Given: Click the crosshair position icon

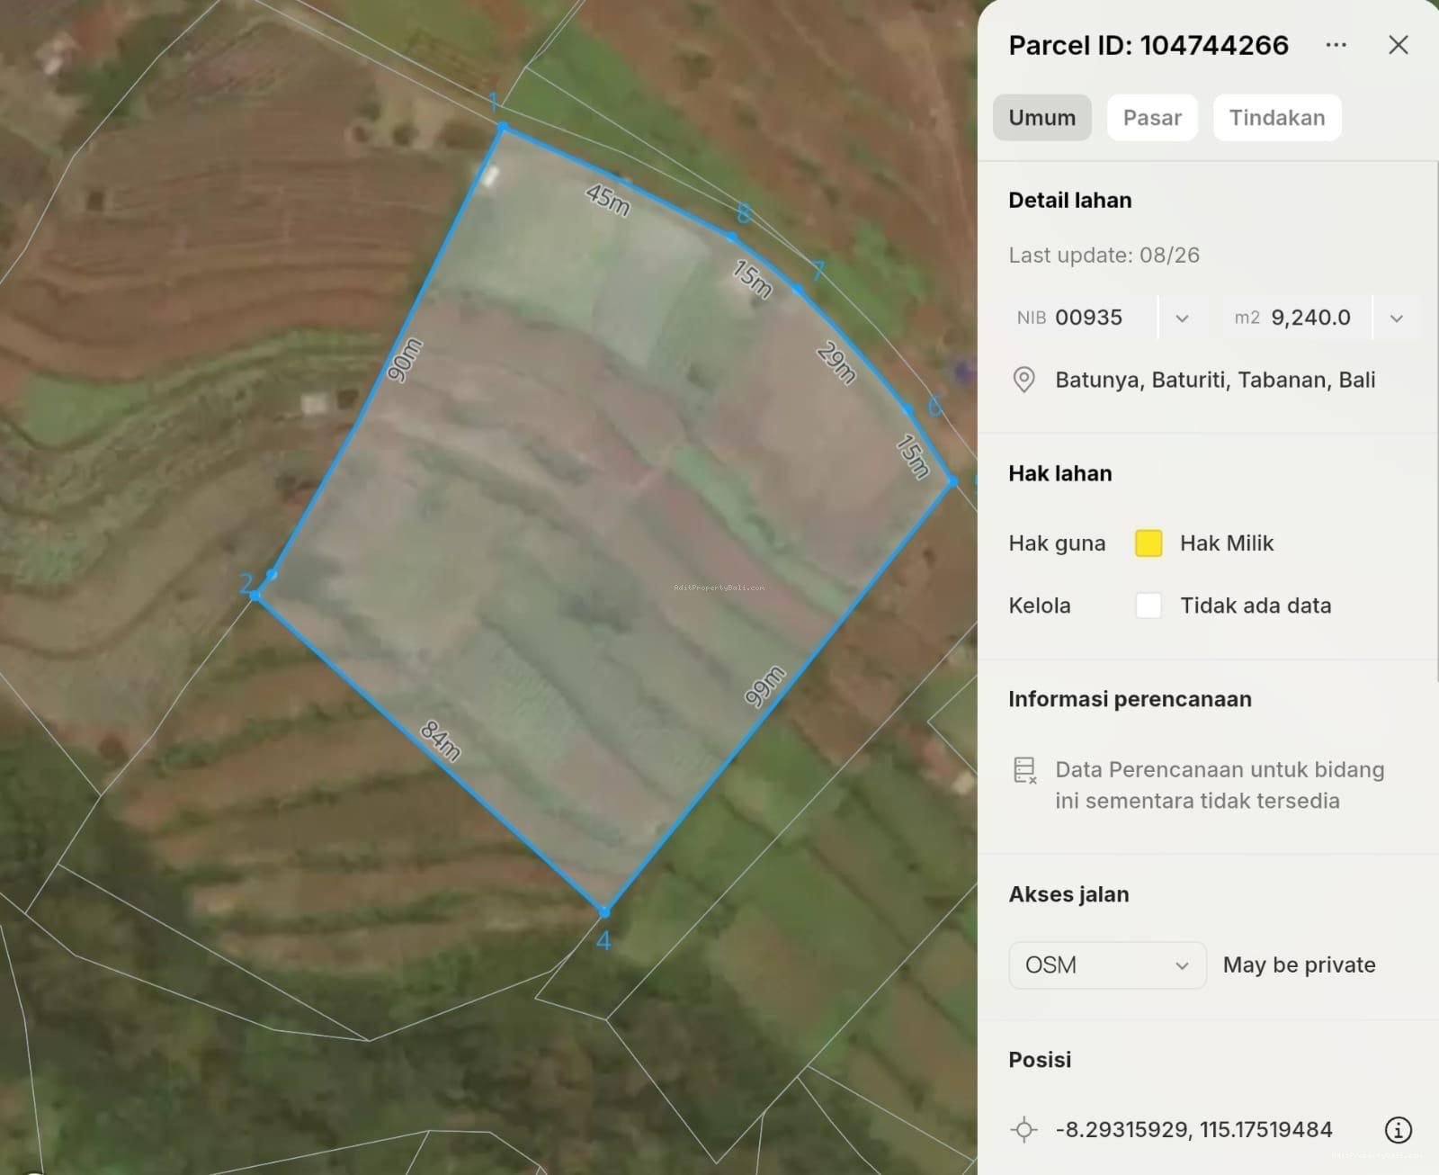Looking at the screenshot, I should (1023, 1129).
